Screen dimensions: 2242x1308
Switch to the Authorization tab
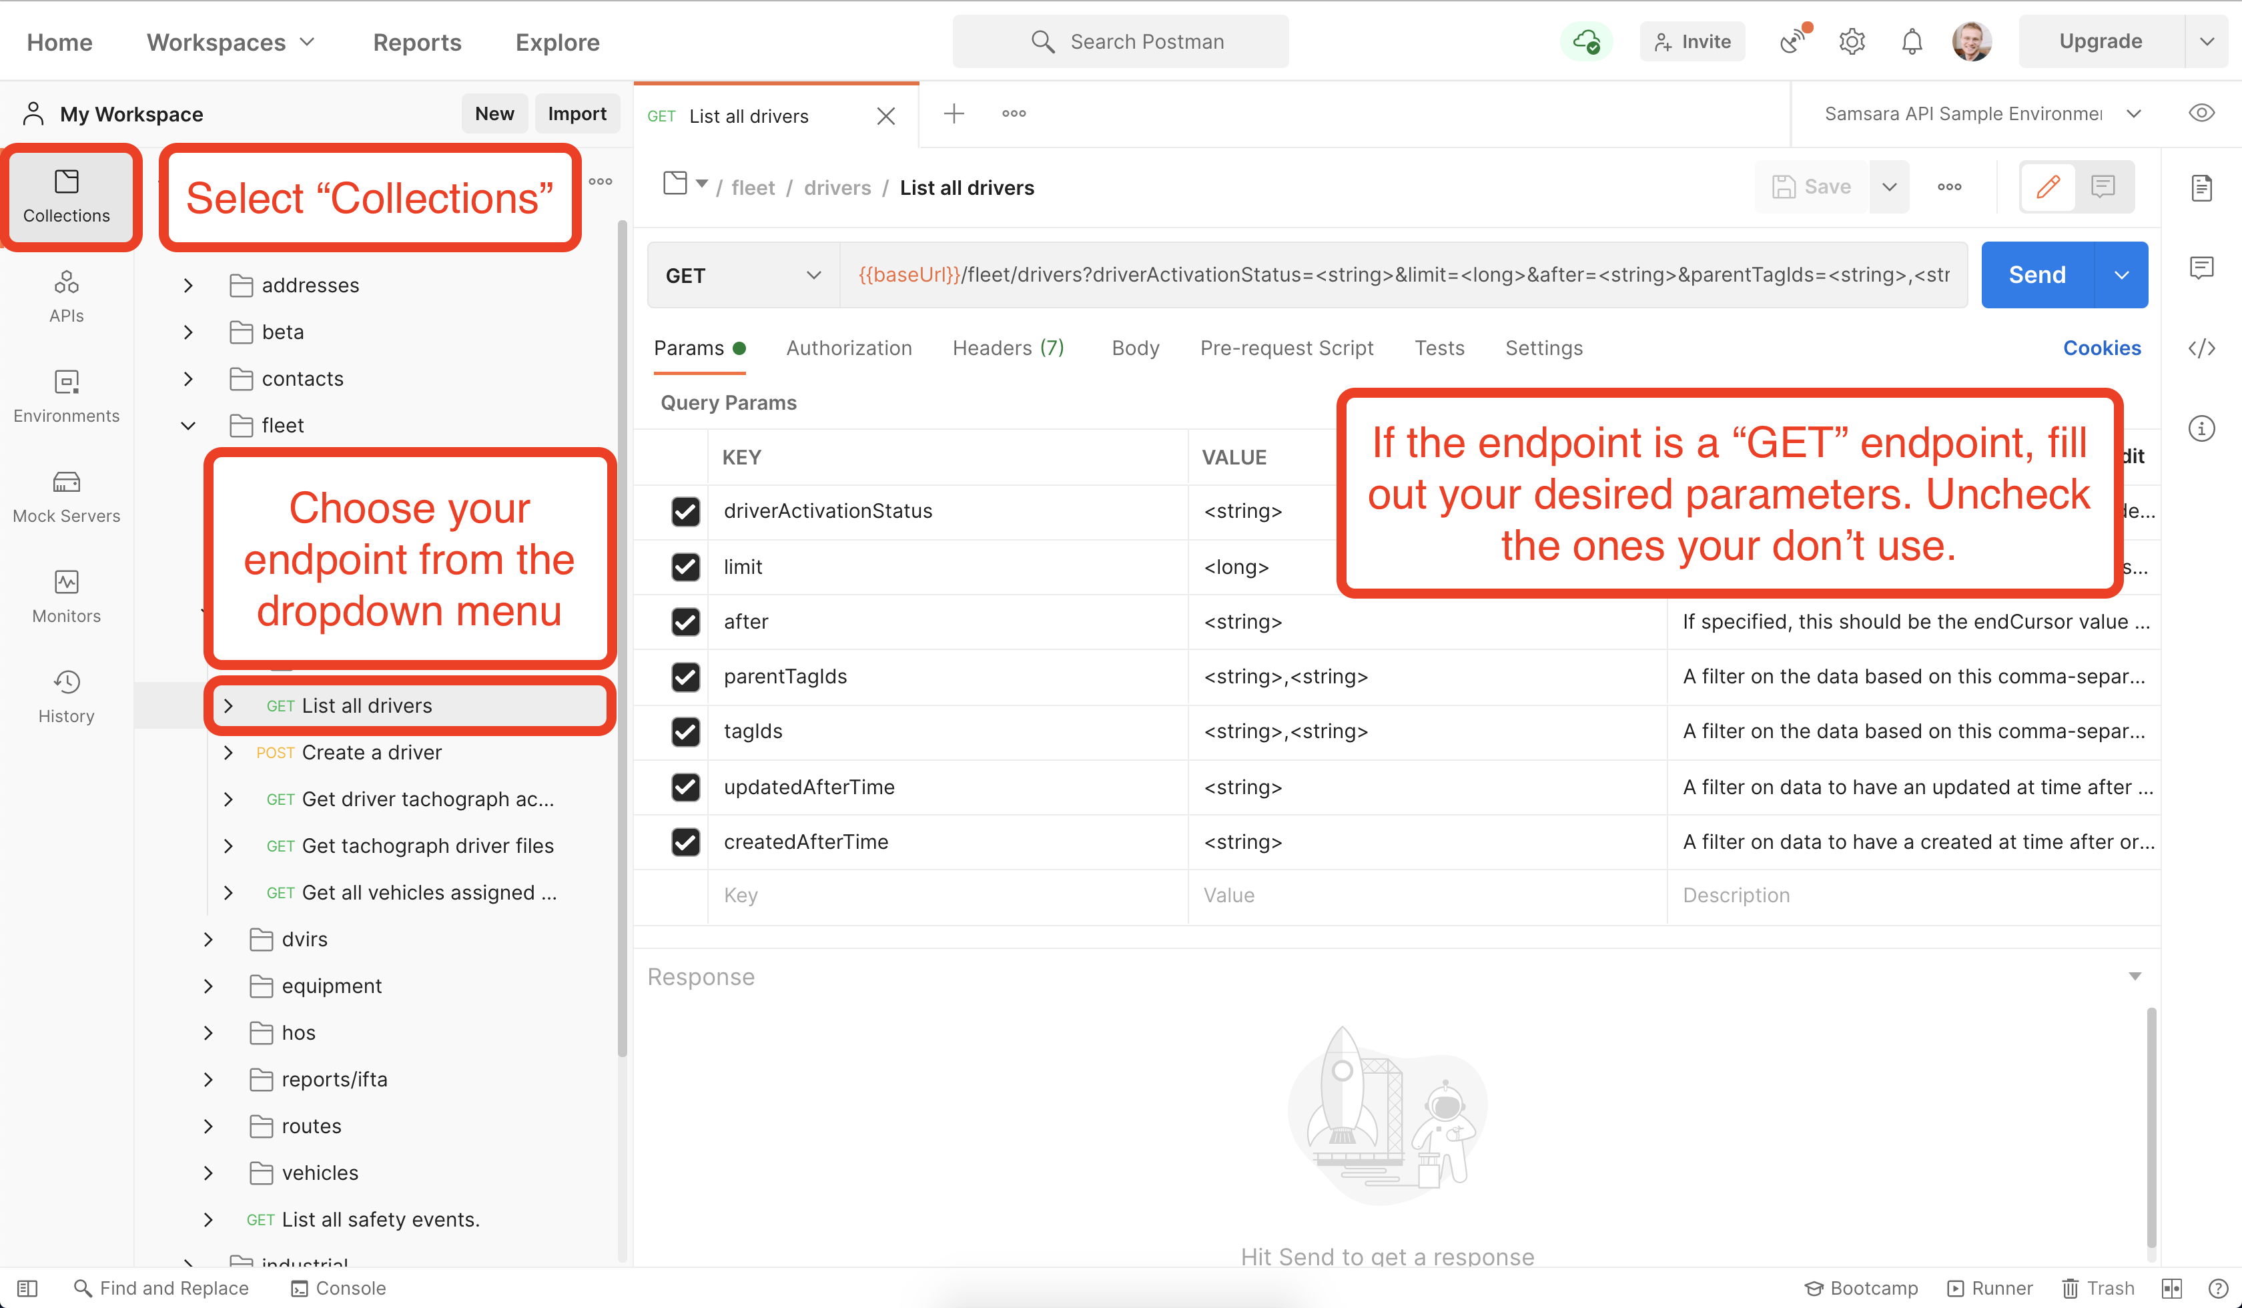pyautogui.click(x=848, y=348)
